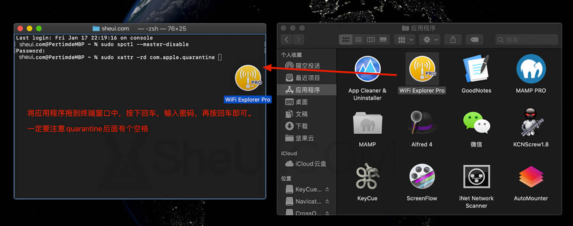Select the WeChat (微信) app icon

point(476,123)
